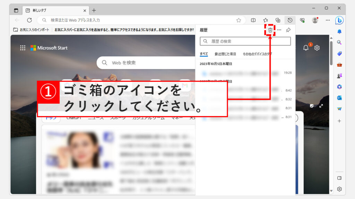Pin the history panel to the side
This screenshot has width=355, height=199.
[x=288, y=30]
